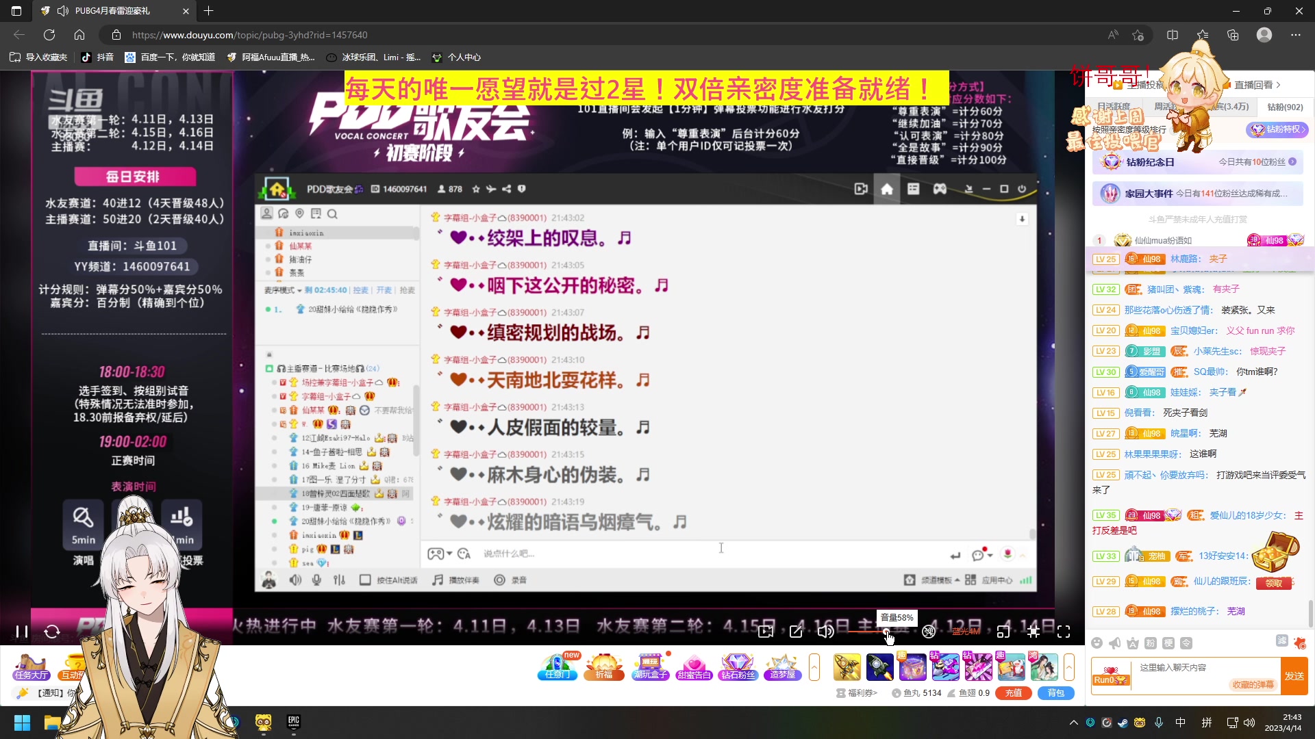The image size is (1315, 739).
Task: Click the 粉 fan badge icon
Action: [1151, 643]
